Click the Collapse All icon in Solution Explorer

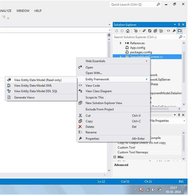pyautogui.click(x=155, y=31)
